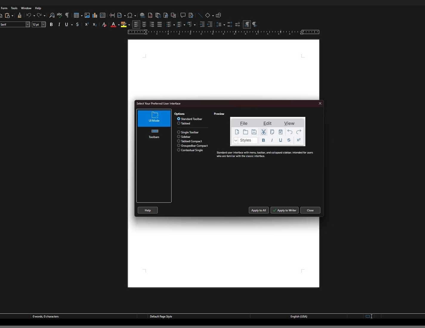
Task: Open the table insert dropdown arrow
Action: (82, 16)
